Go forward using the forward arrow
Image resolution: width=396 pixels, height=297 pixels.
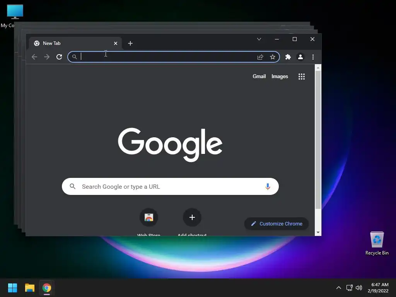click(x=47, y=57)
